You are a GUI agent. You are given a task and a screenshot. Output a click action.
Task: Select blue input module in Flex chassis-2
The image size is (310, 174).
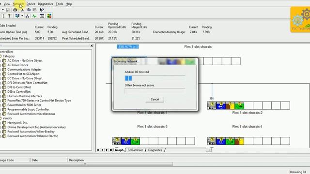tap(221, 105)
